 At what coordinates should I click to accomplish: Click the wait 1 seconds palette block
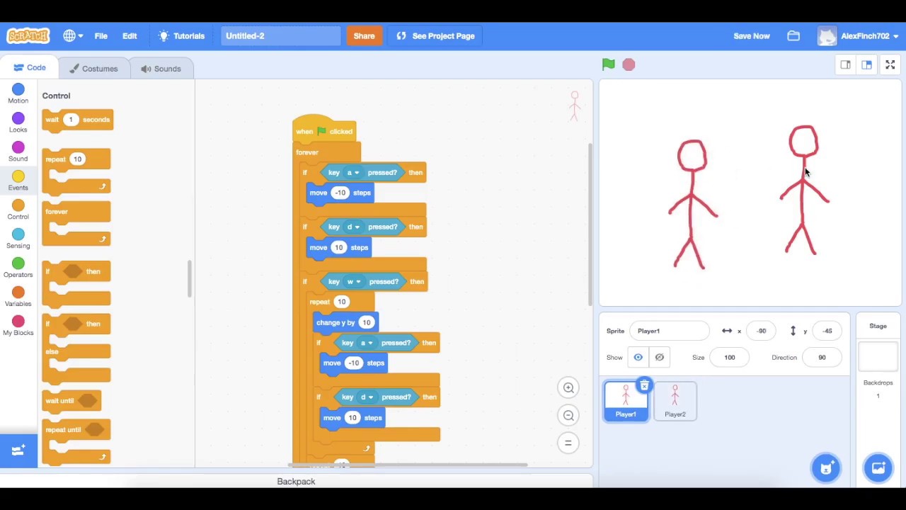click(x=77, y=120)
